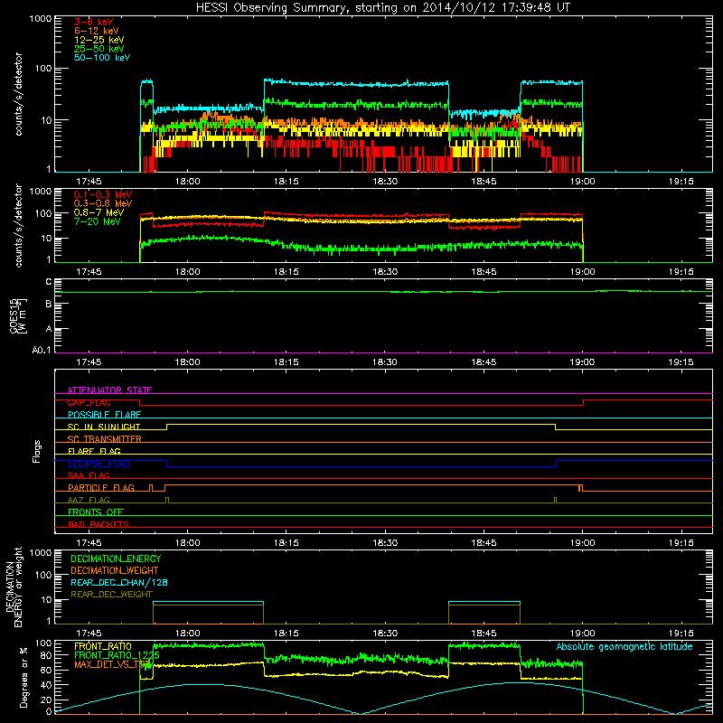This screenshot has width=723, height=723.
Task: Click the REAR_DEC_WEIGHT legend label
Action: (111, 595)
